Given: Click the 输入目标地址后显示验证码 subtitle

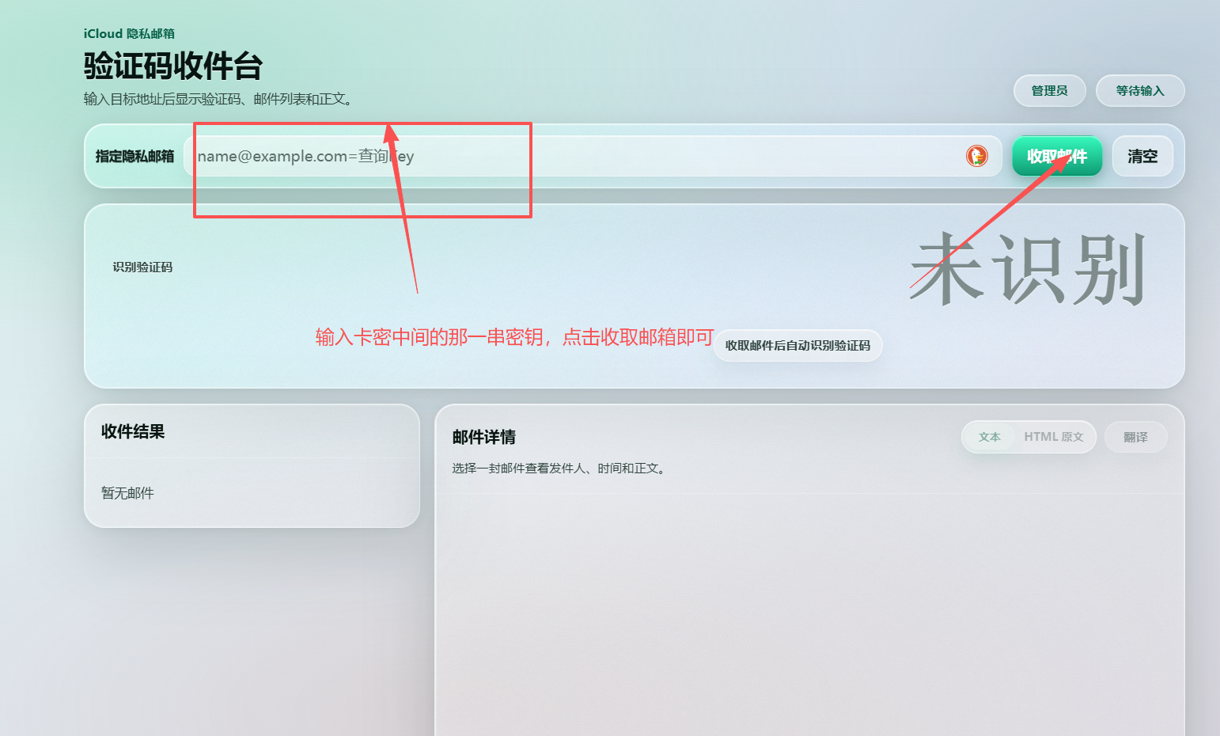Looking at the screenshot, I should pyautogui.click(x=220, y=99).
